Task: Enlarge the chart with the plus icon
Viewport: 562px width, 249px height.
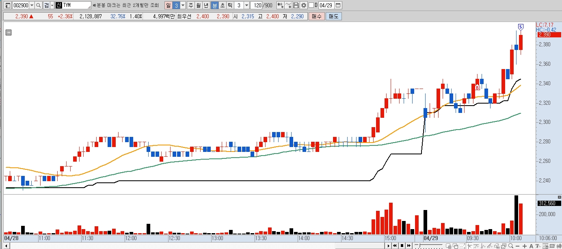Action: point(525,245)
